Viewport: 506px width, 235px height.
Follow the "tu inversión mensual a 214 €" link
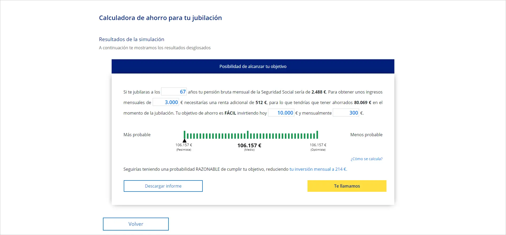click(x=318, y=169)
